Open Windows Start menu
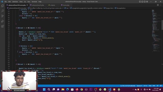The width and height of the screenshot is (163, 92). point(44,89)
